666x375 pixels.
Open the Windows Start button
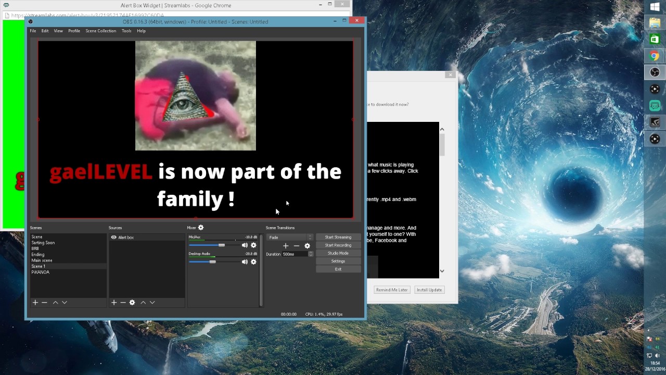[x=655, y=7]
